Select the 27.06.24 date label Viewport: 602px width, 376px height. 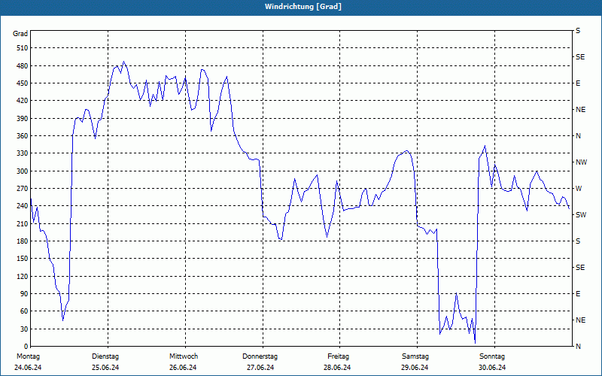[x=260, y=368]
